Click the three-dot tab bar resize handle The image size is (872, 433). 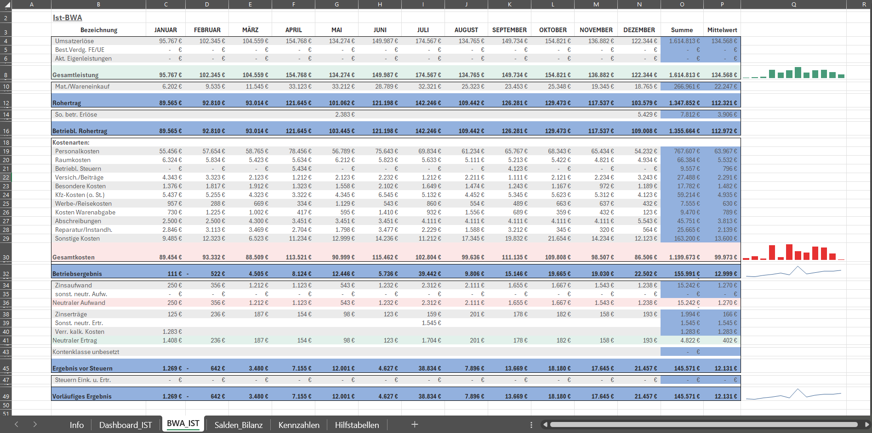coord(531,425)
